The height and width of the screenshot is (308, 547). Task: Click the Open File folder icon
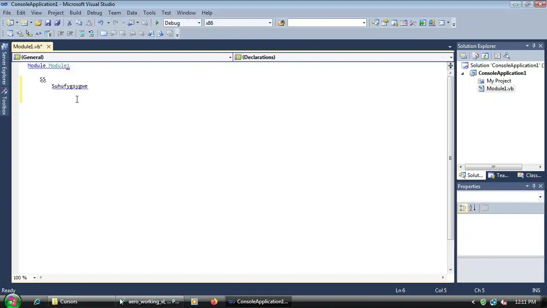[38, 23]
